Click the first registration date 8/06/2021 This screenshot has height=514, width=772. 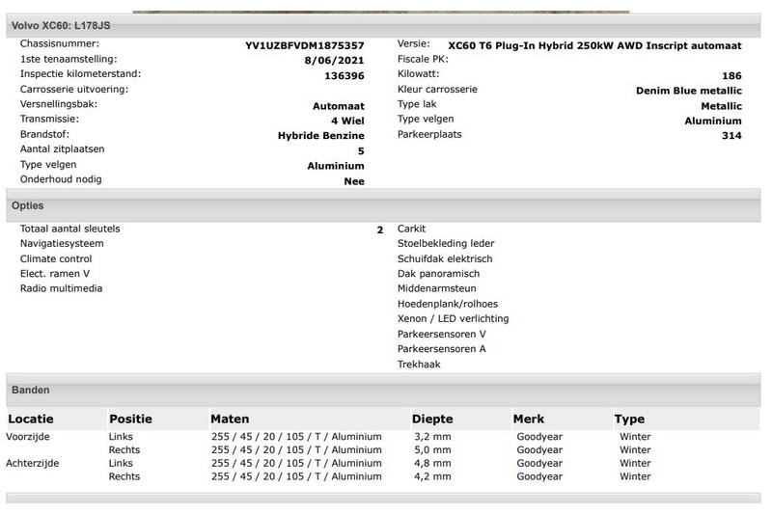[333, 60]
